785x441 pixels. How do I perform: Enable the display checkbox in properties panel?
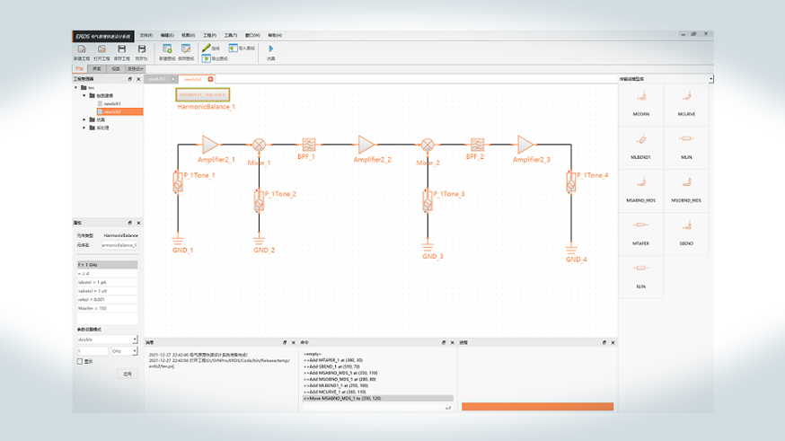80,361
